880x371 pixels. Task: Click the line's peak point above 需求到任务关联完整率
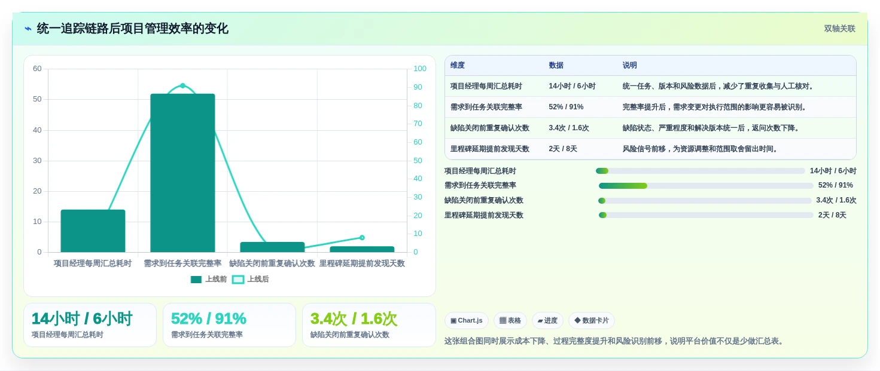(182, 85)
